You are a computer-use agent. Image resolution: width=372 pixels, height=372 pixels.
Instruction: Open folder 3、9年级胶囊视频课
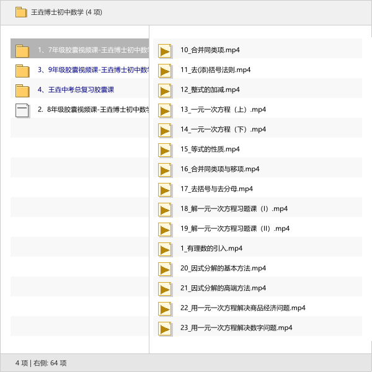(x=93, y=69)
